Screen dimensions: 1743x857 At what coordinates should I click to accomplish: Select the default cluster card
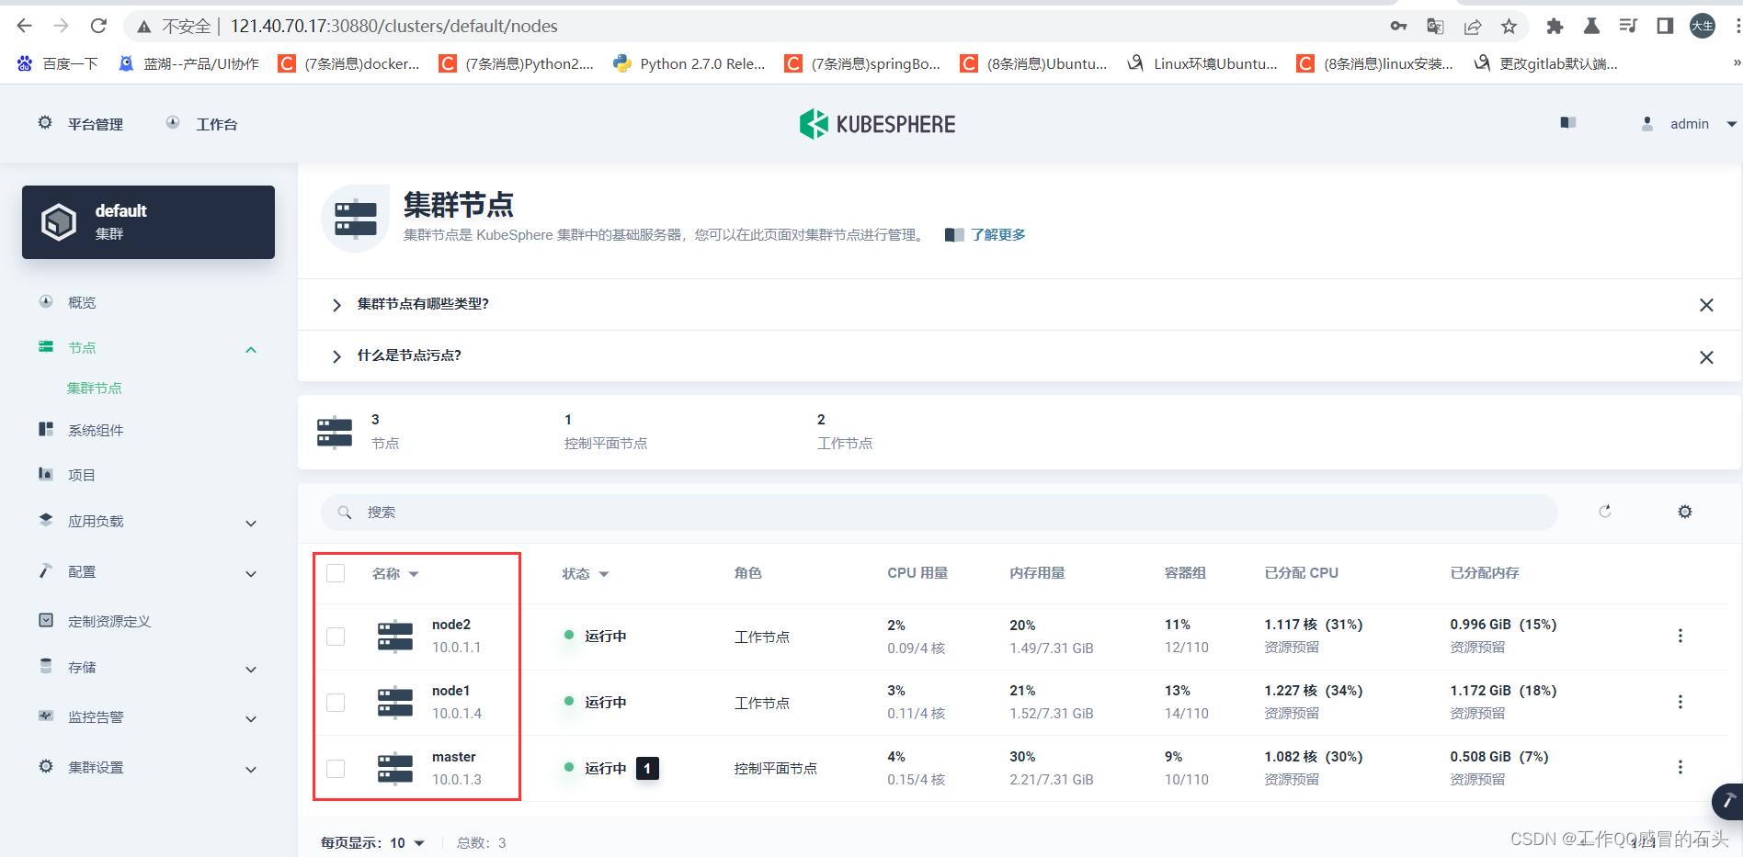pos(148,222)
